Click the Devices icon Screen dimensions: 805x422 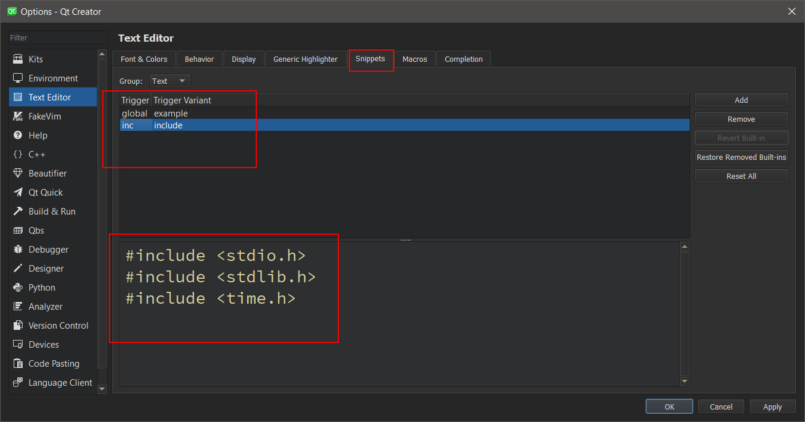(x=18, y=345)
